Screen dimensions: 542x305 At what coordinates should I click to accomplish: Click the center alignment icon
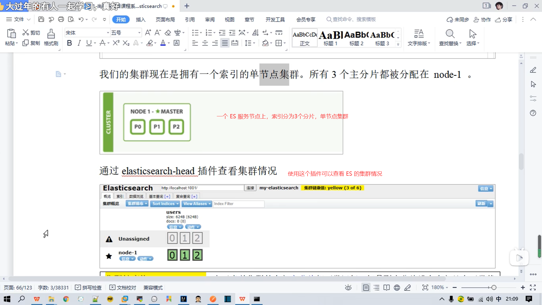(x=205, y=43)
